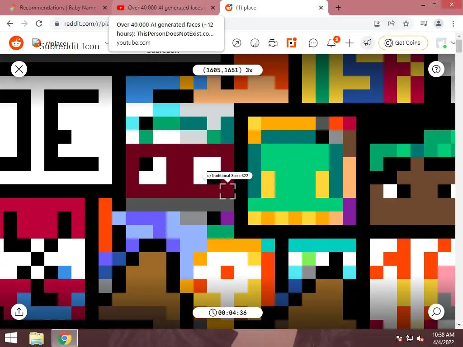Viewport: 463px width, 347px height.
Task: Open the All chart icon
Action: pos(255,43)
